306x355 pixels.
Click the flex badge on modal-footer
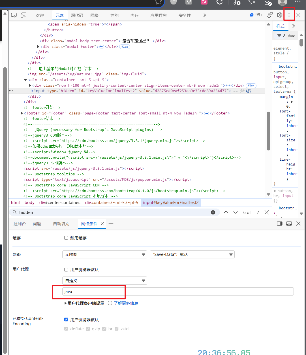point(125,47)
